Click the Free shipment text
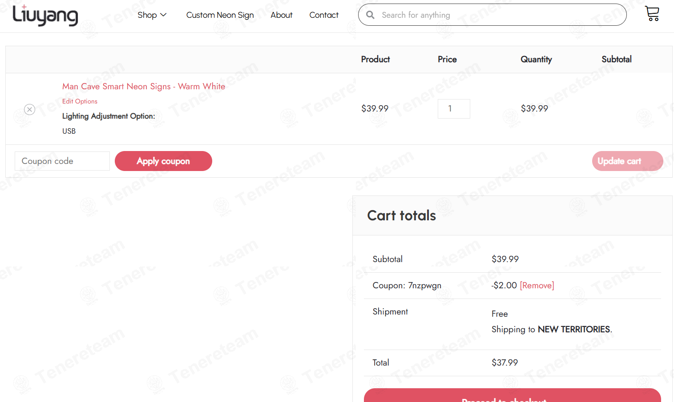 500,314
